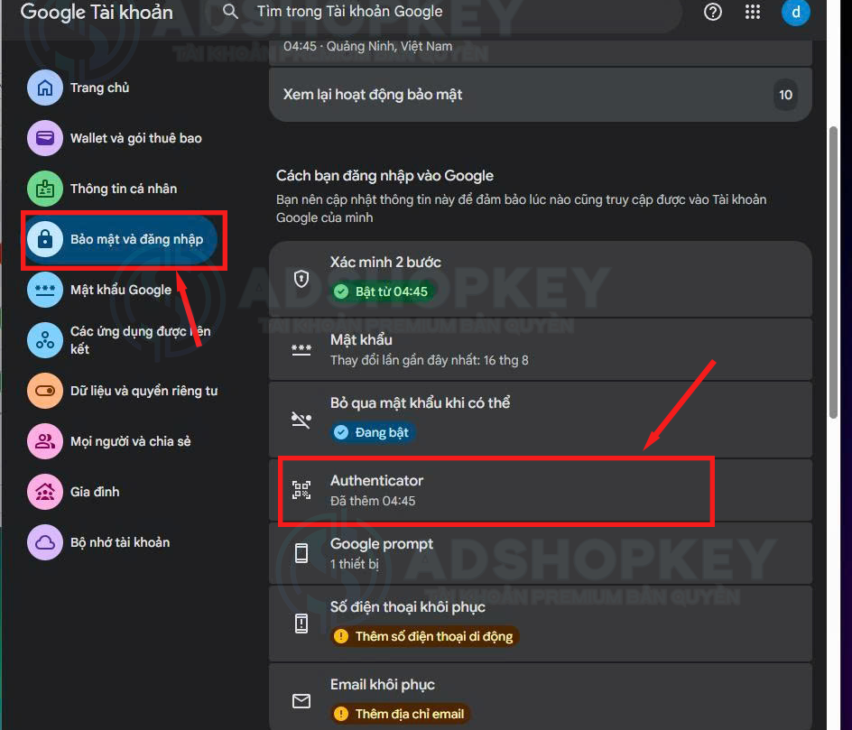Image resolution: width=852 pixels, height=730 pixels.
Task: Select Bảo mật và đăng nhập
Action: (x=122, y=239)
